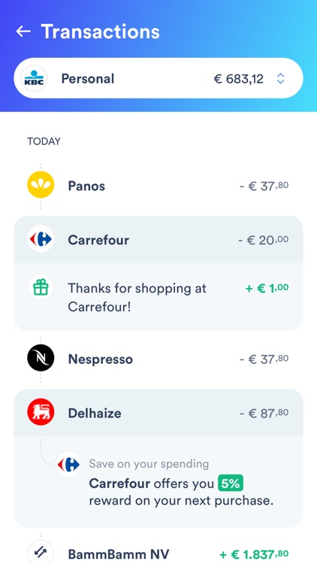The width and height of the screenshot is (317, 564).
Task: Tap the red Delhaize lion icon
Action: click(x=41, y=412)
